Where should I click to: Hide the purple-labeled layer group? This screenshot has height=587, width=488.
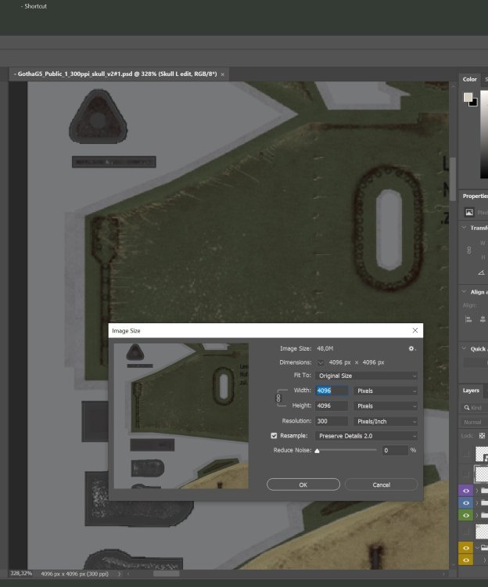466,491
